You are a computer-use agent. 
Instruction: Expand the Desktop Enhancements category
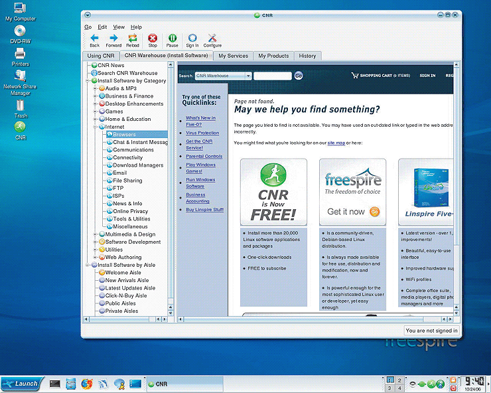[x=95, y=104]
